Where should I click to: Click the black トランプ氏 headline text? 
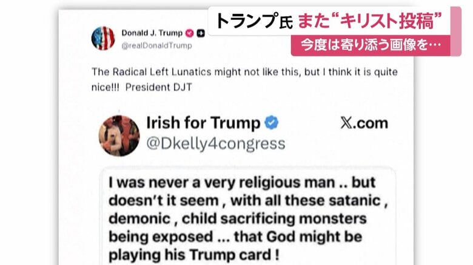coord(254,21)
